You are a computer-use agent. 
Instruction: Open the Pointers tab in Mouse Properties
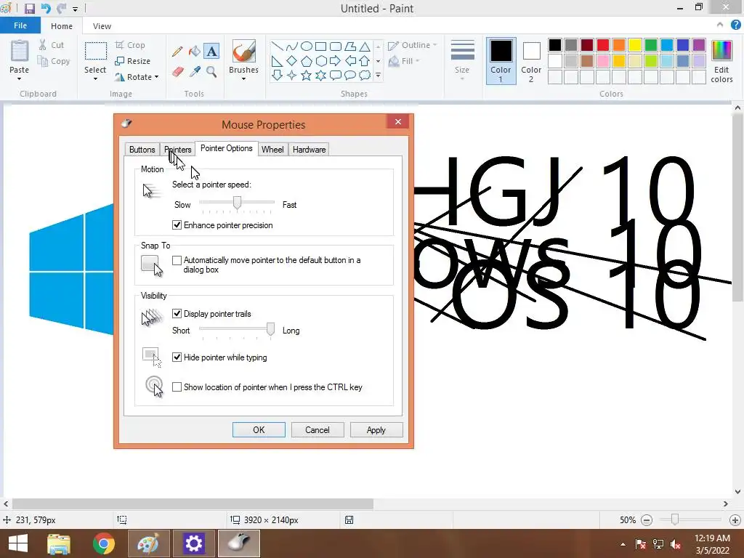(x=178, y=150)
